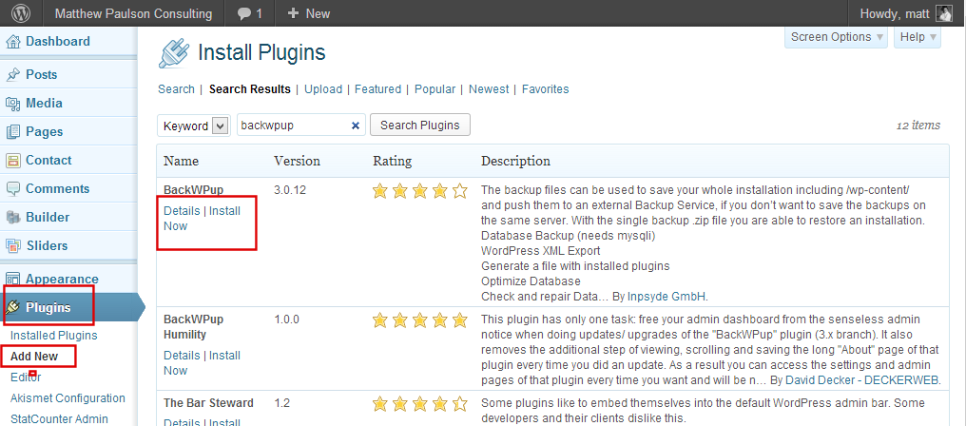Image resolution: width=966 pixels, height=426 pixels.
Task: Click the Appearance icon in sidebar
Action: [13, 280]
